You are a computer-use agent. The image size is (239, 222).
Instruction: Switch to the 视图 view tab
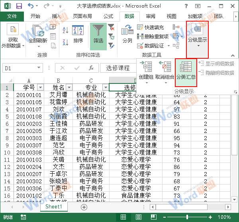(171, 16)
